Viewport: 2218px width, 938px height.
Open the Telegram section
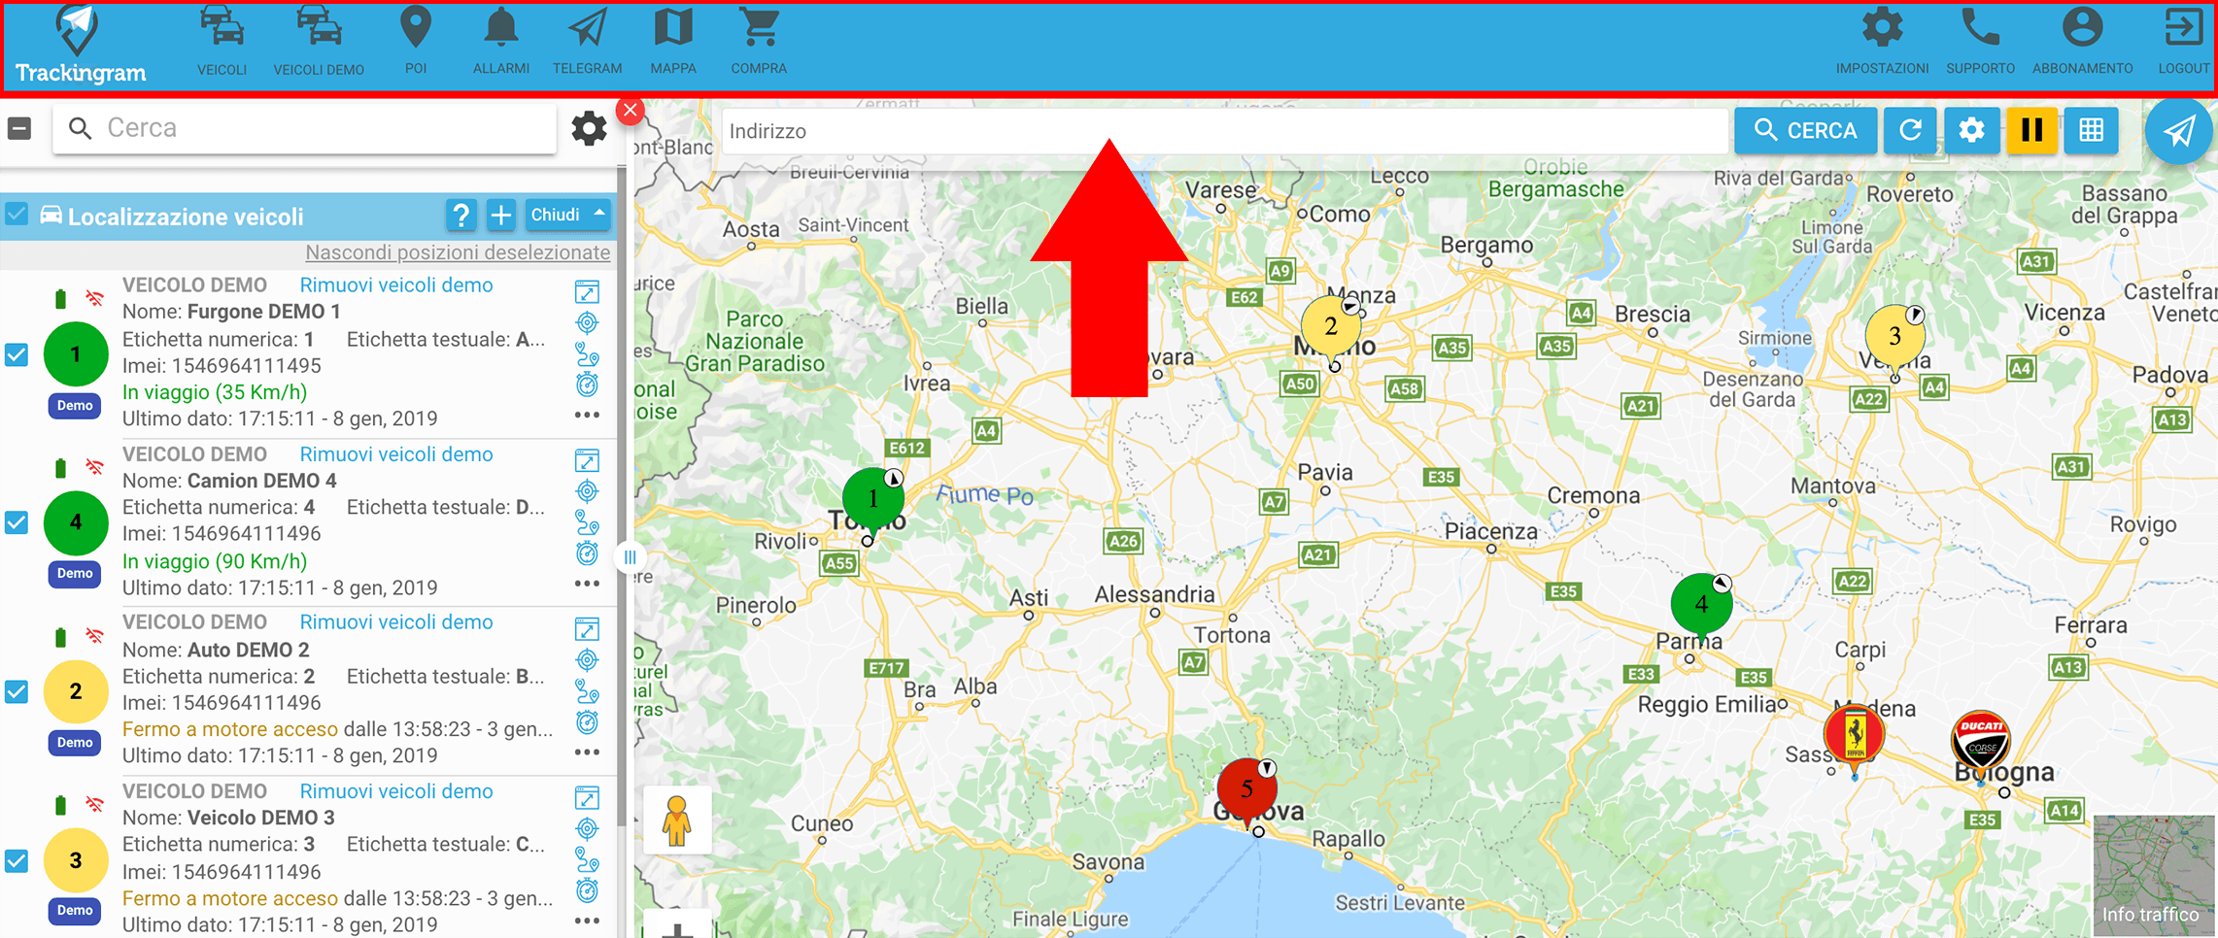pos(587,41)
